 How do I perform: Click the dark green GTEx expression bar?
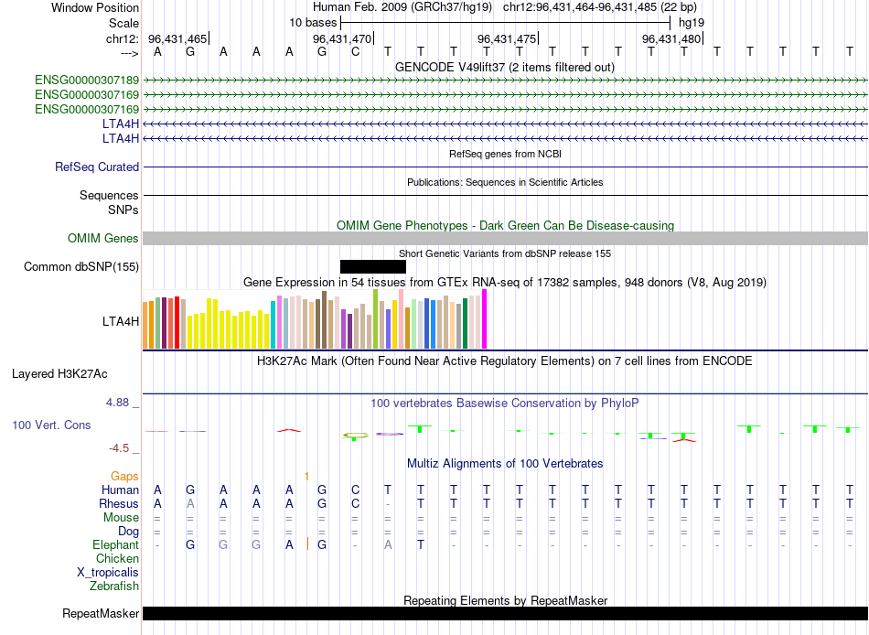[x=465, y=323]
